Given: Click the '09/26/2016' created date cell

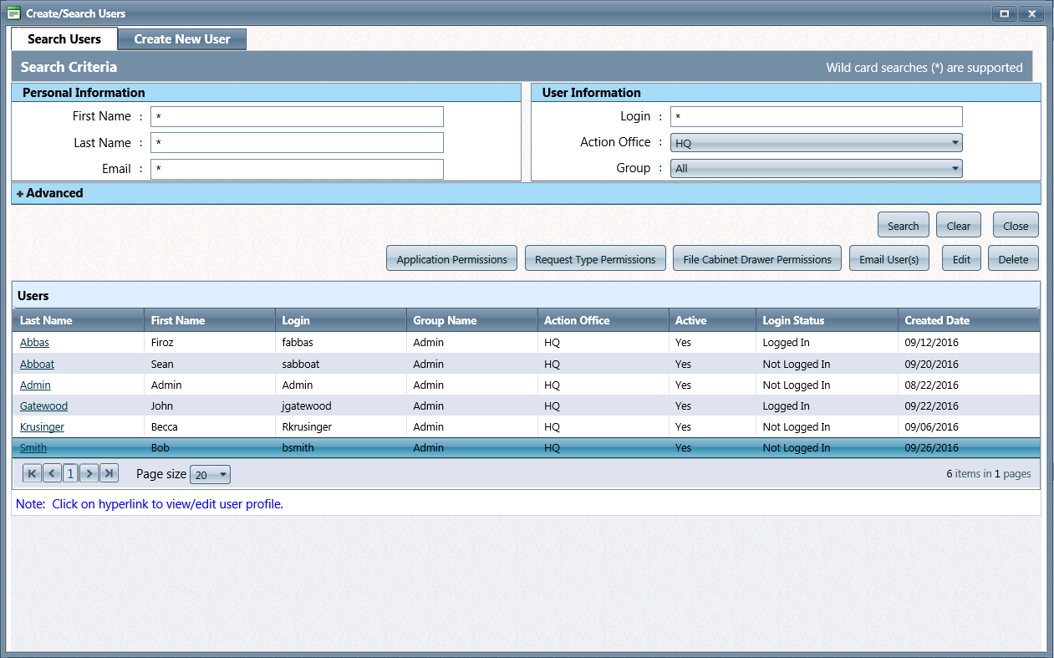Looking at the screenshot, I should (x=968, y=448).
